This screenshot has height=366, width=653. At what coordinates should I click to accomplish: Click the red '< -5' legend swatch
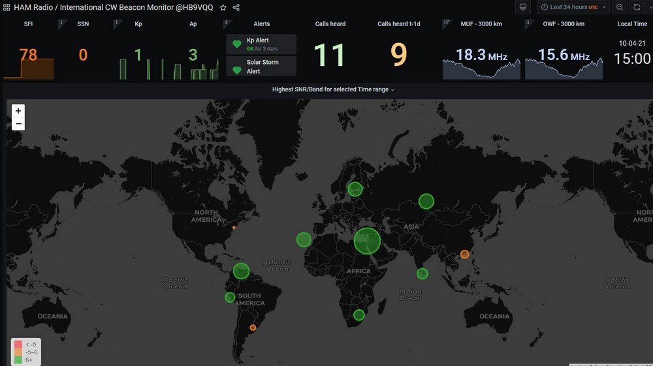click(x=18, y=344)
